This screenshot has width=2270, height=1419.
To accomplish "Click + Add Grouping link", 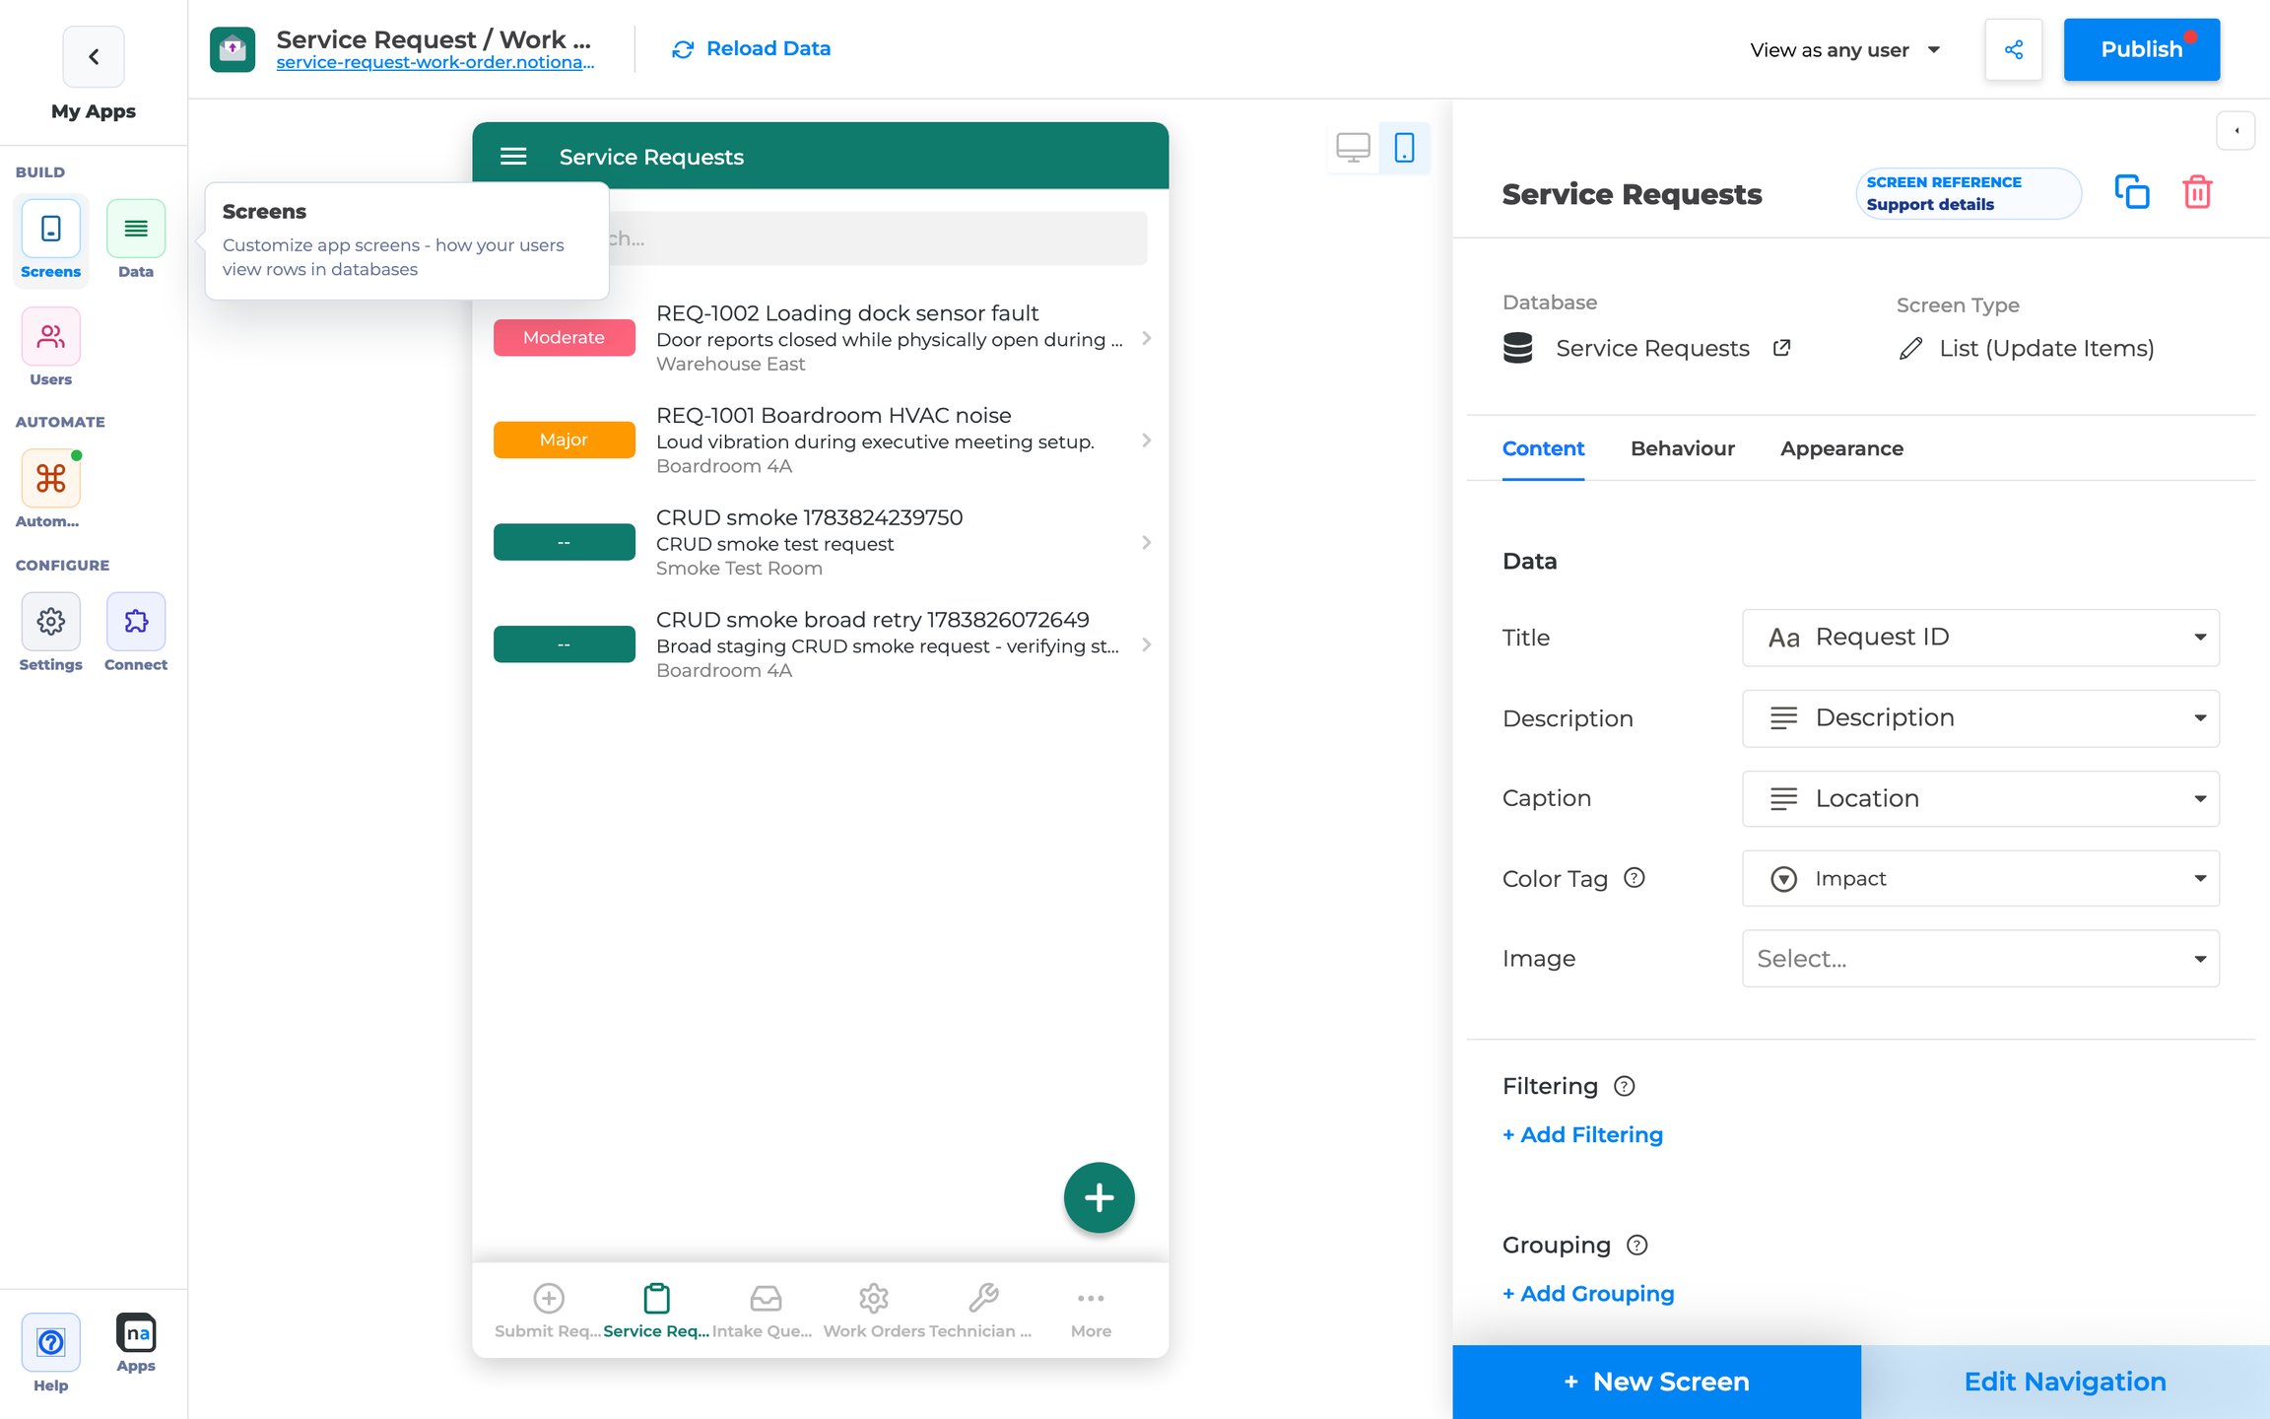I will tap(1588, 1293).
